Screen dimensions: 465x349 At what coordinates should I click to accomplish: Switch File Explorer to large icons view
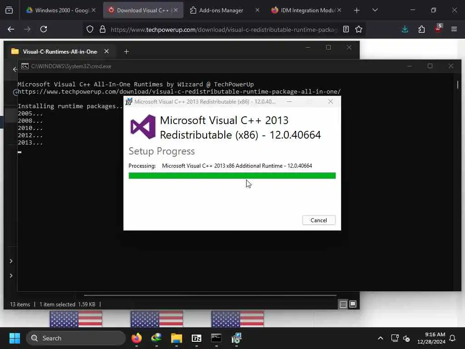point(352,304)
